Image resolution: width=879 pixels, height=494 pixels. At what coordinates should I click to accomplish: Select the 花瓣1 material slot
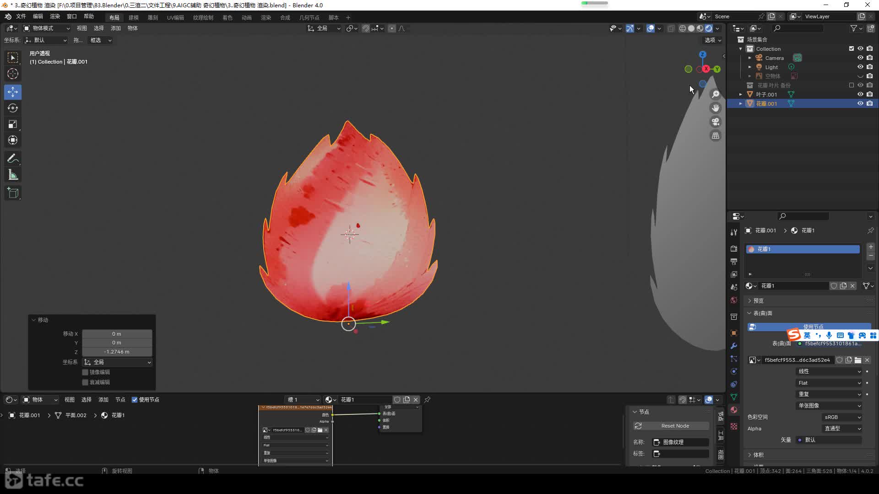pyautogui.click(x=803, y=249)
